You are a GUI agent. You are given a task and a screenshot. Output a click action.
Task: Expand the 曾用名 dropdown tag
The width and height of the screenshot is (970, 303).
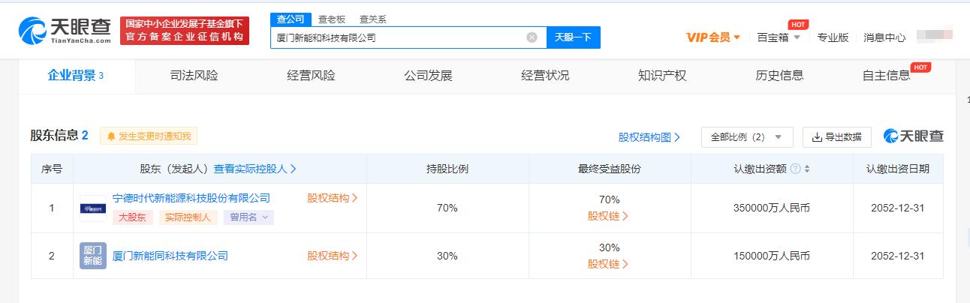[x=249, y=217]
